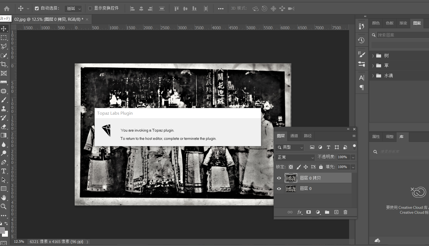The image size is (429, 246).
Task: Create a new layer
Action: (337, 212)
